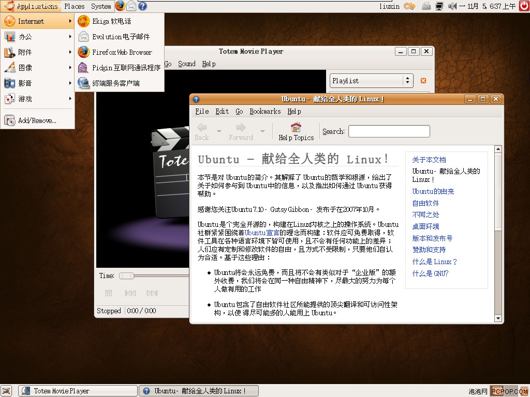Click the red power/quit button on the panel
The height and width of the screenshot is (397, 530).
click(x=524, y=6)
